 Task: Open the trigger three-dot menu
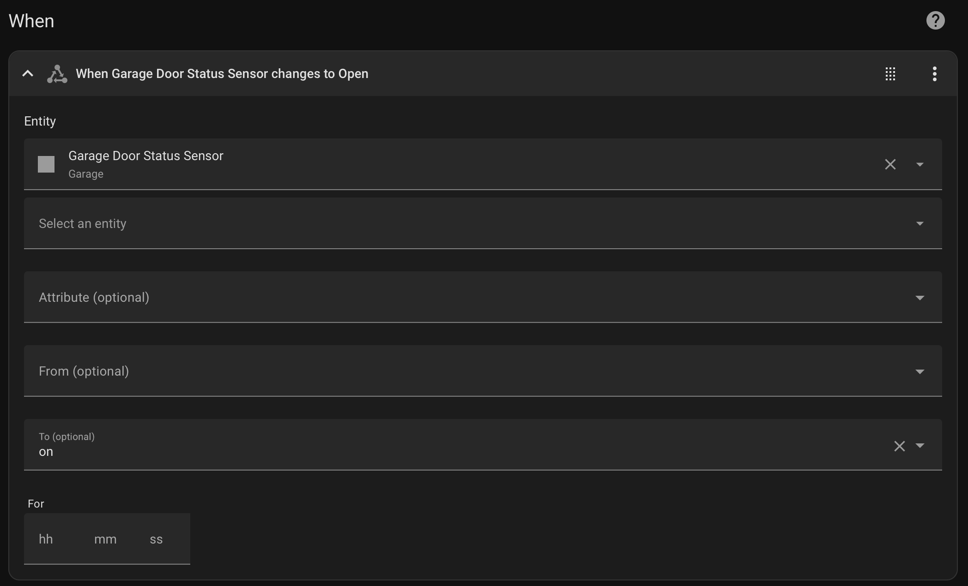(x=934, y=74)
